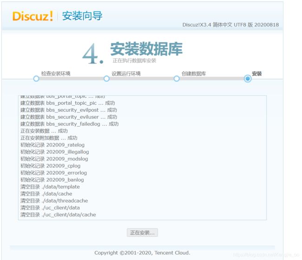Screen dimensions: 302x260
Task: Click the 202009_banlog log line
Action: (x=52, y=180)
